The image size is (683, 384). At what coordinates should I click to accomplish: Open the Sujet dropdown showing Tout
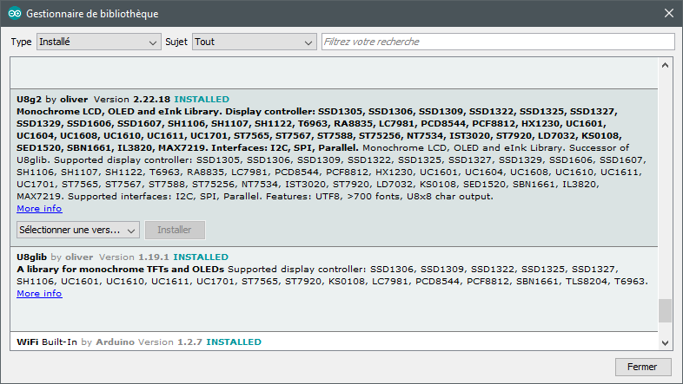coord(255,42)
